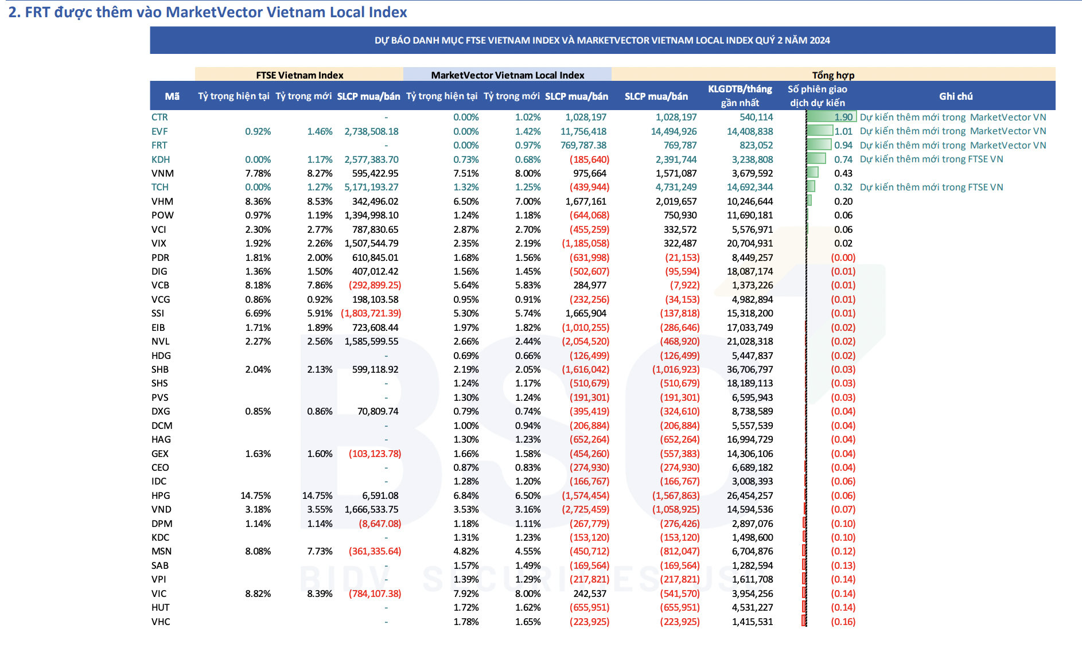The image size is (1082, 656).
Task: Click the HPG ticker code
Action: coord(161,495)
